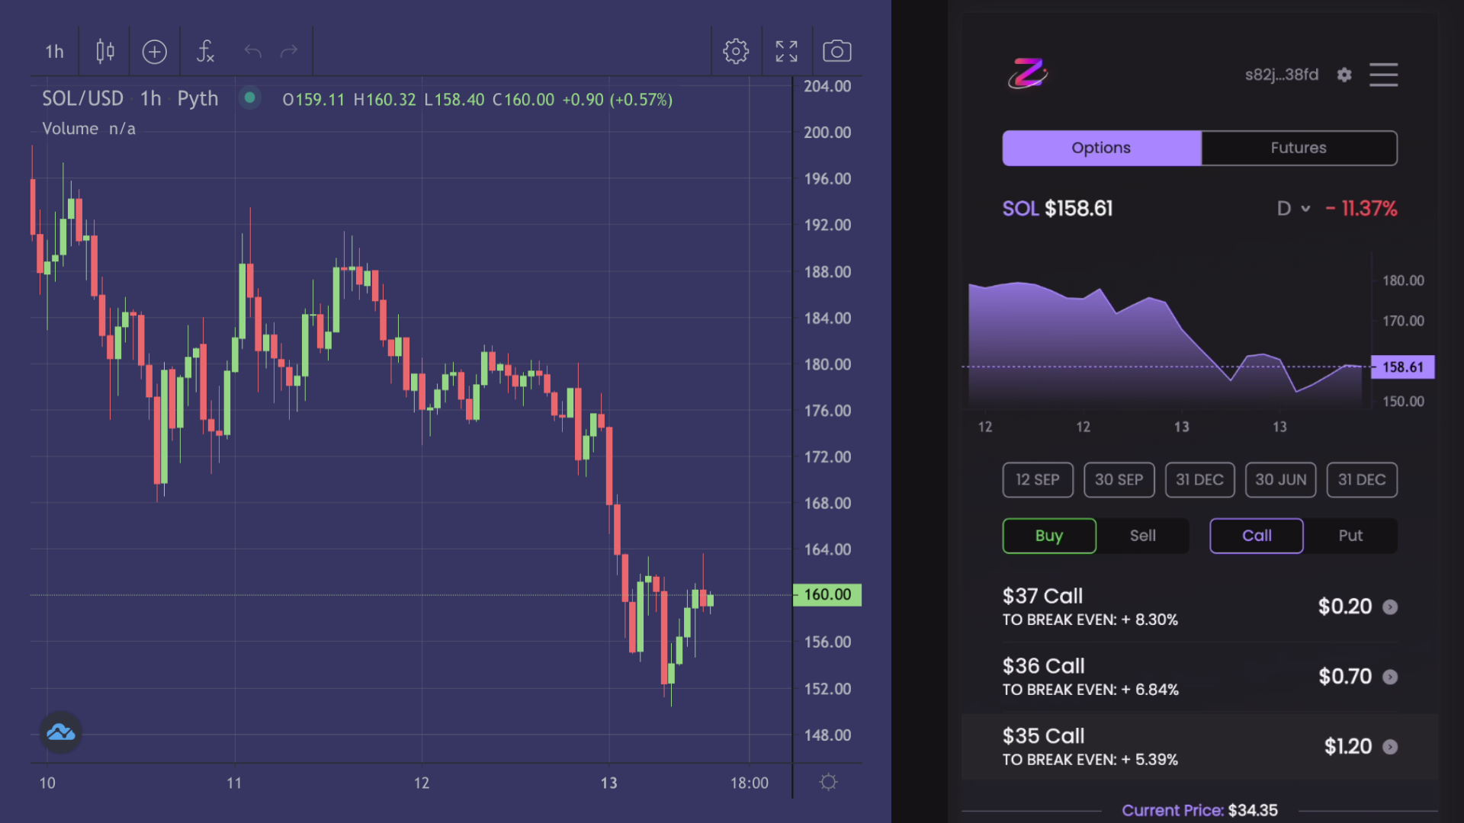Select the Options tab
1464x823 pixels.
(1101, 148)
